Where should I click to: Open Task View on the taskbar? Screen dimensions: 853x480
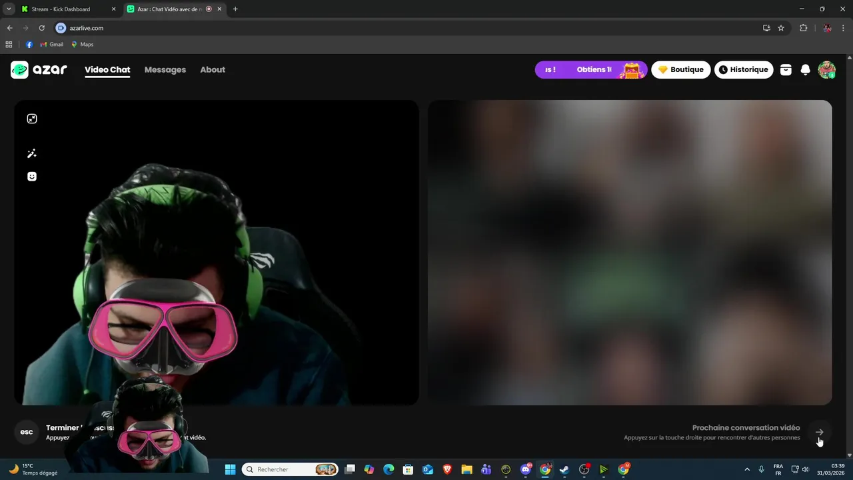click(350, 469)
